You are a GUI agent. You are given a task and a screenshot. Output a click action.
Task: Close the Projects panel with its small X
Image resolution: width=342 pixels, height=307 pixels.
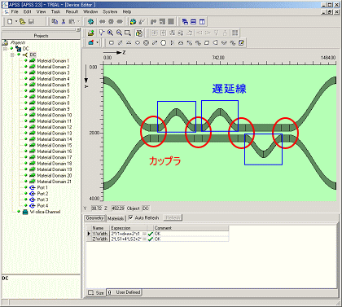[78, 29]
